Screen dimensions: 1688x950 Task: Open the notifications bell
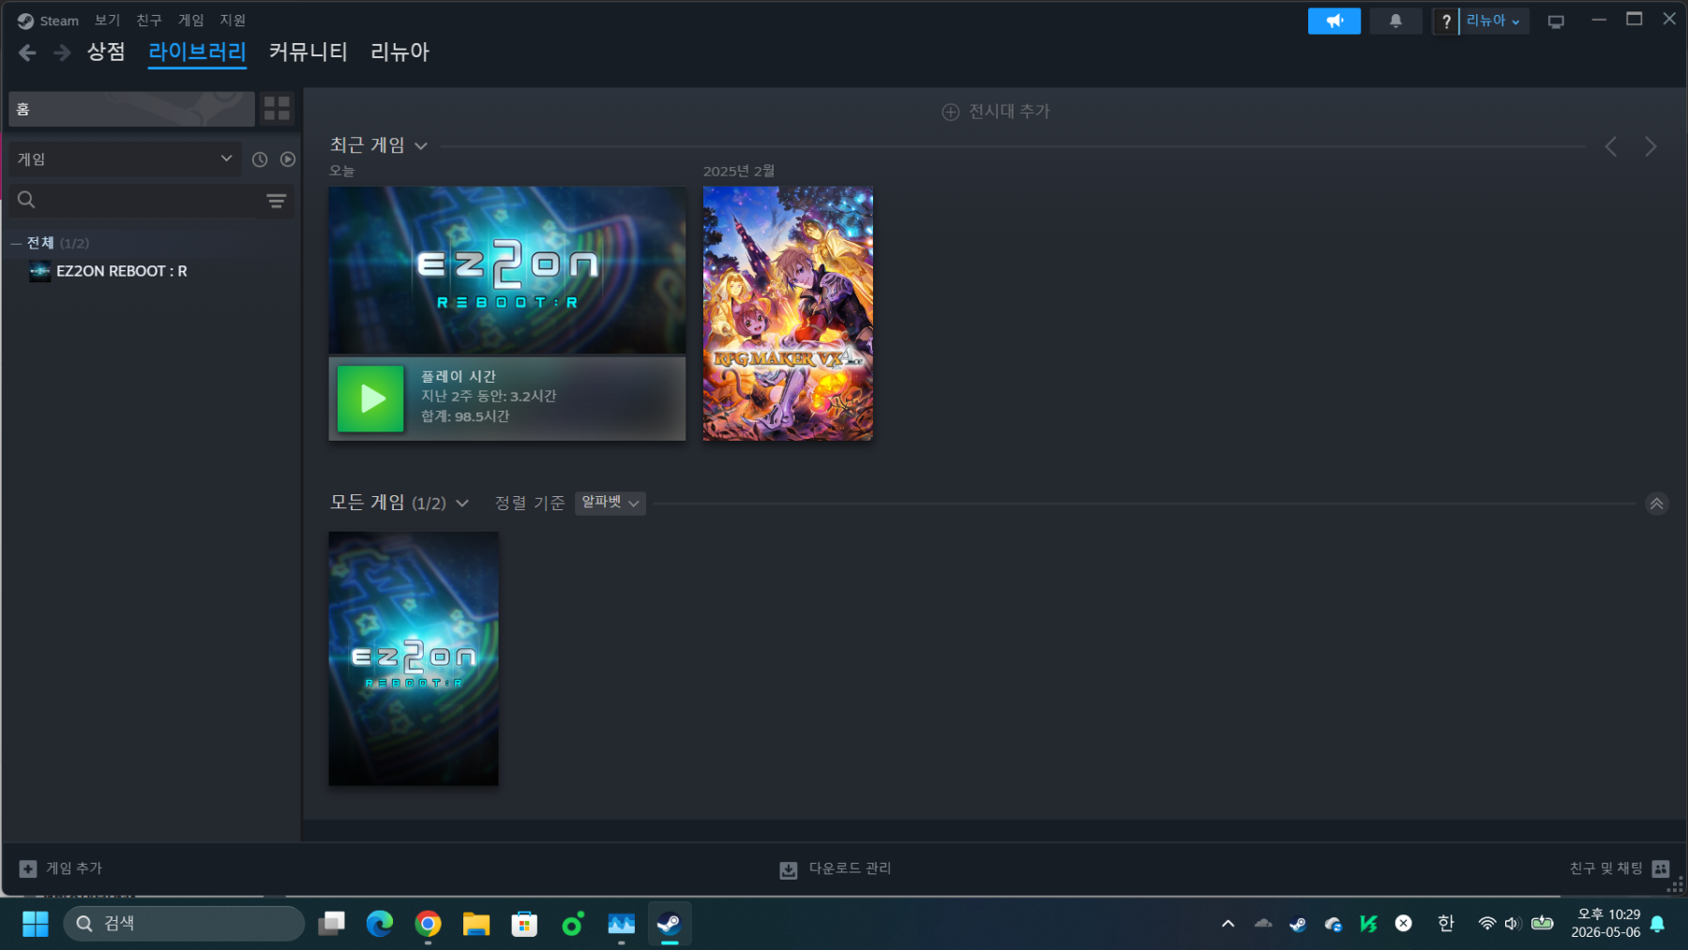click(x=1395, y=21)
